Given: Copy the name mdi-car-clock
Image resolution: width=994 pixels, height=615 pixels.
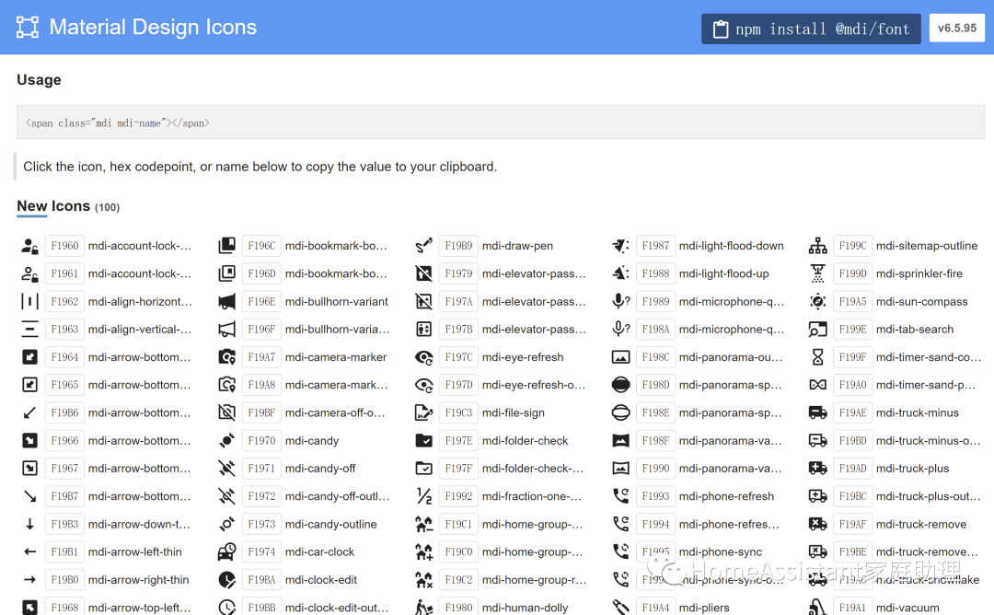Looking at the screenshot, I should click(319, 551).
